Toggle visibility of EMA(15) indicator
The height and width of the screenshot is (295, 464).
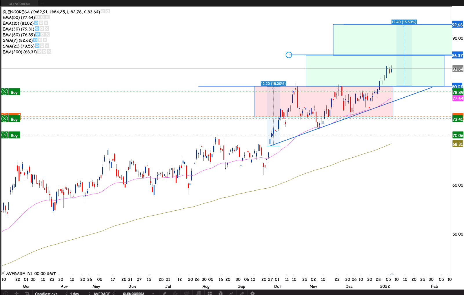36,23
